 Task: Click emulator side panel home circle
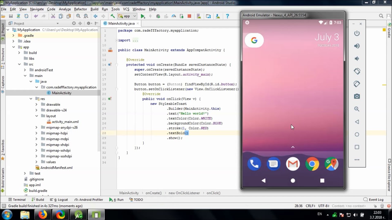coord(357,134)
